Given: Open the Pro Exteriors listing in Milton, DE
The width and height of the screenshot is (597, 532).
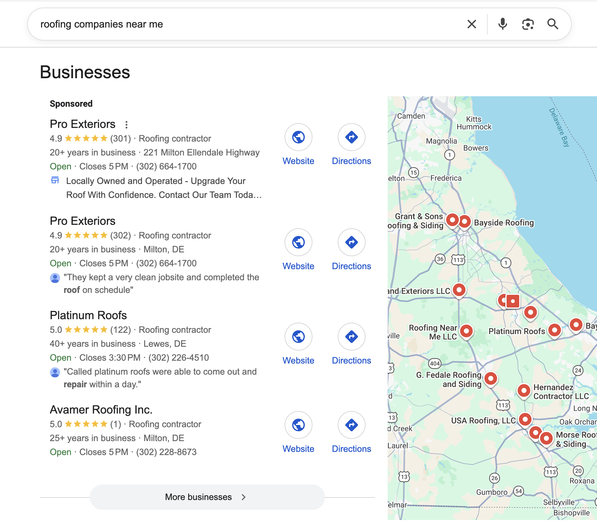Looking at the screenshot, I should pyautogui.click(x=83, y=221).
